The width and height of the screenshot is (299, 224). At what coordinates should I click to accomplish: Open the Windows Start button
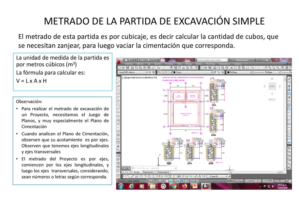pos(121,186)
